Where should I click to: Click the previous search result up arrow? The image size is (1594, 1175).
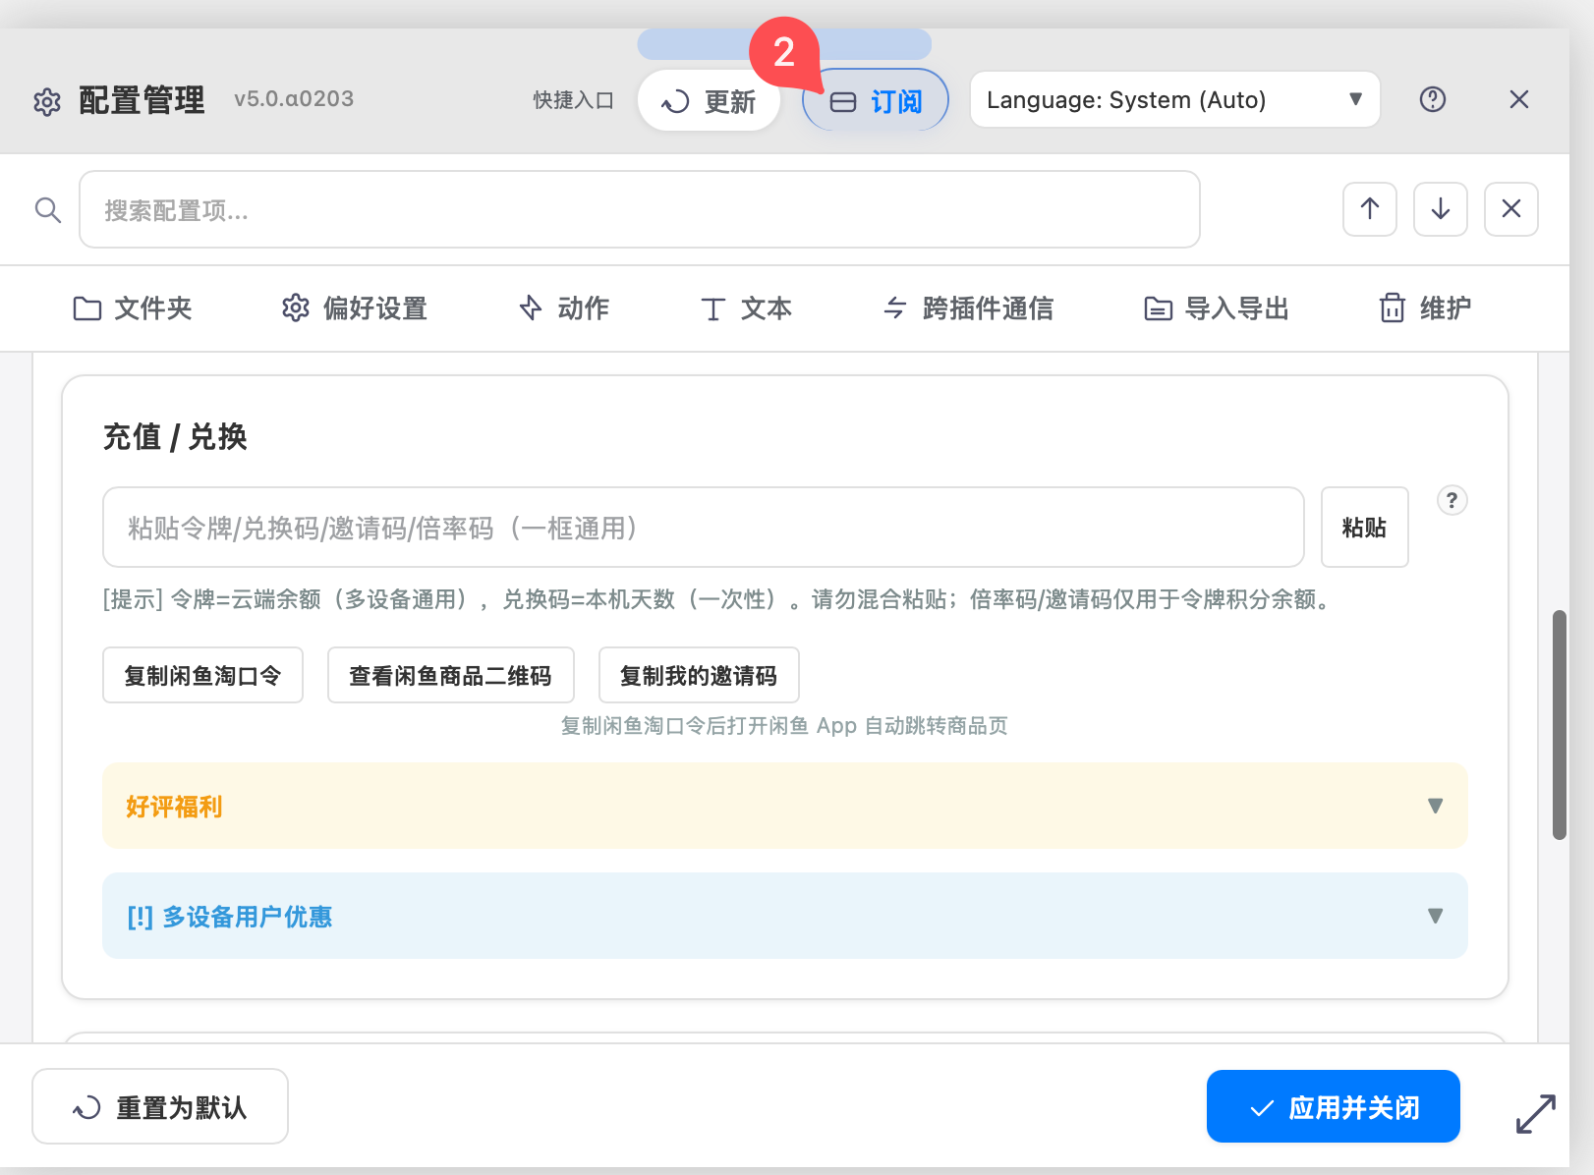tap(1369, 208)
